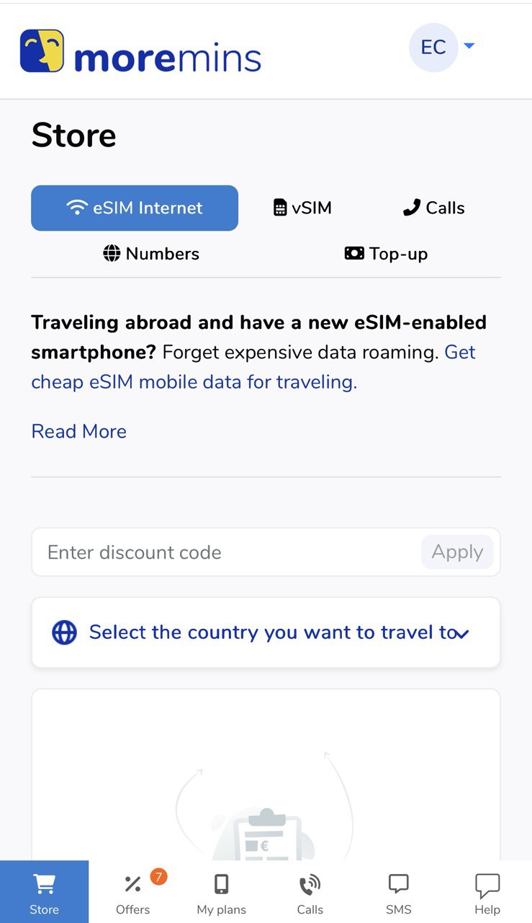532x923 pixels.
Task: Open the Top-up tab
Action: coord(387,254)
